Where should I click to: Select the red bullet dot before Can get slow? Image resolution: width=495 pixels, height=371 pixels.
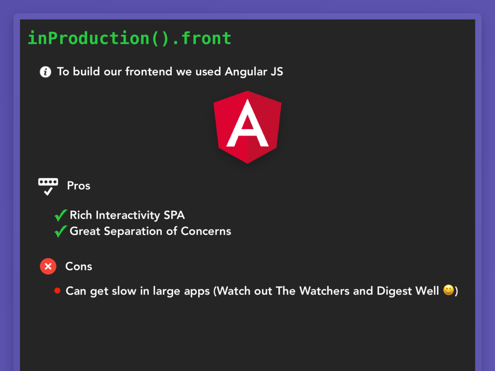point(57,290)
